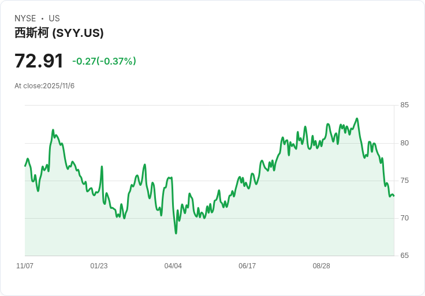Click the -0.27(-0.37%) price change text
Image resolution: width=425 pixels, height=296 pixels.
point(104,61)
